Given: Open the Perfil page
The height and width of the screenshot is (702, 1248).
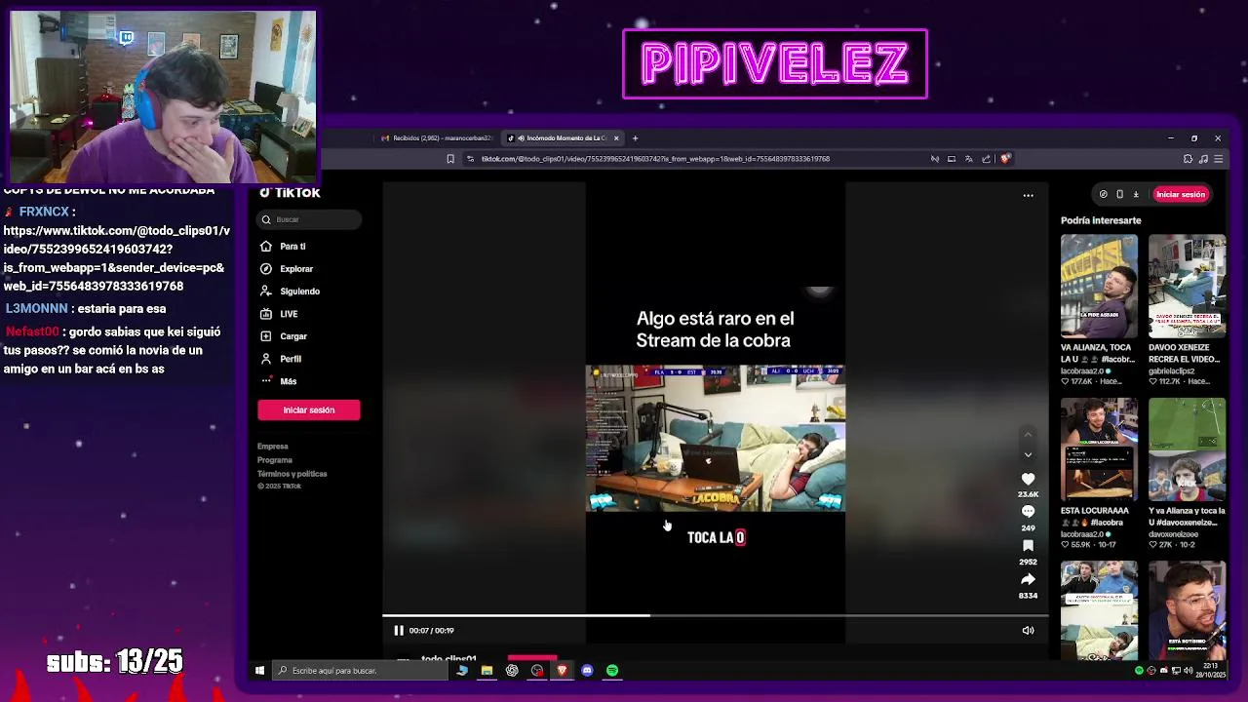Looking at the screenshot, I should pos(291,359).
